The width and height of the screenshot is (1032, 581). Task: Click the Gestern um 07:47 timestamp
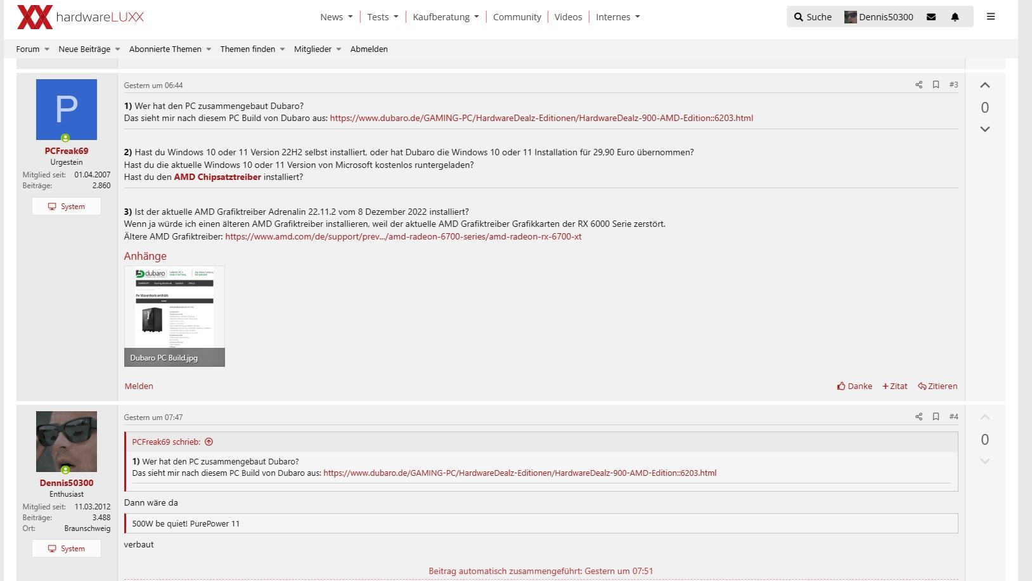(x=153, y=417)
